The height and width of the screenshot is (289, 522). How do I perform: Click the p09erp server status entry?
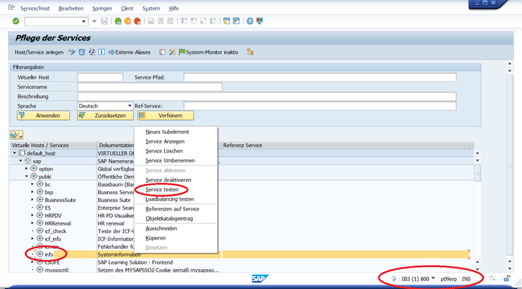pos(449,279)
